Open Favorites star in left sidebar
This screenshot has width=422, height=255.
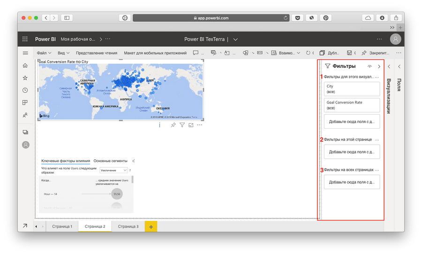click(x=25, y=78)
